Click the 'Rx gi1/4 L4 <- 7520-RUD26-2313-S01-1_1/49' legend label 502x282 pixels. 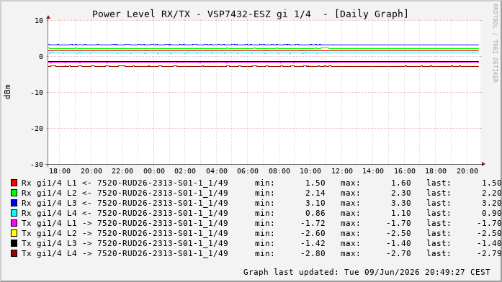click(x=125, y=213)
